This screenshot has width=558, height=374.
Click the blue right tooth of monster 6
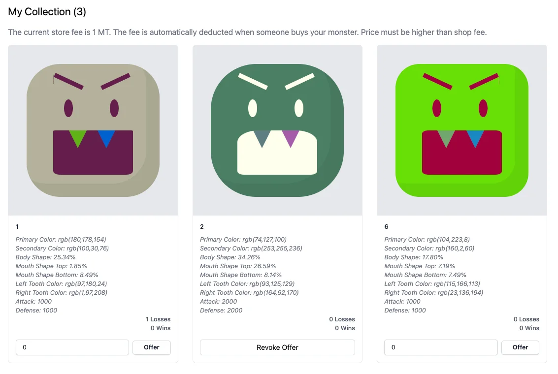[x=475, y=137]
